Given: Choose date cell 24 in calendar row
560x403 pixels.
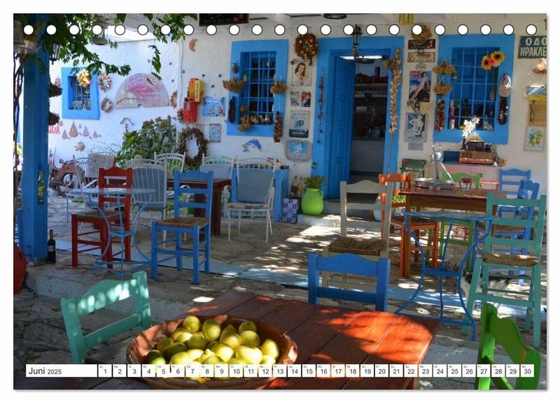Looking at the screenshot, I should (440, 371).
